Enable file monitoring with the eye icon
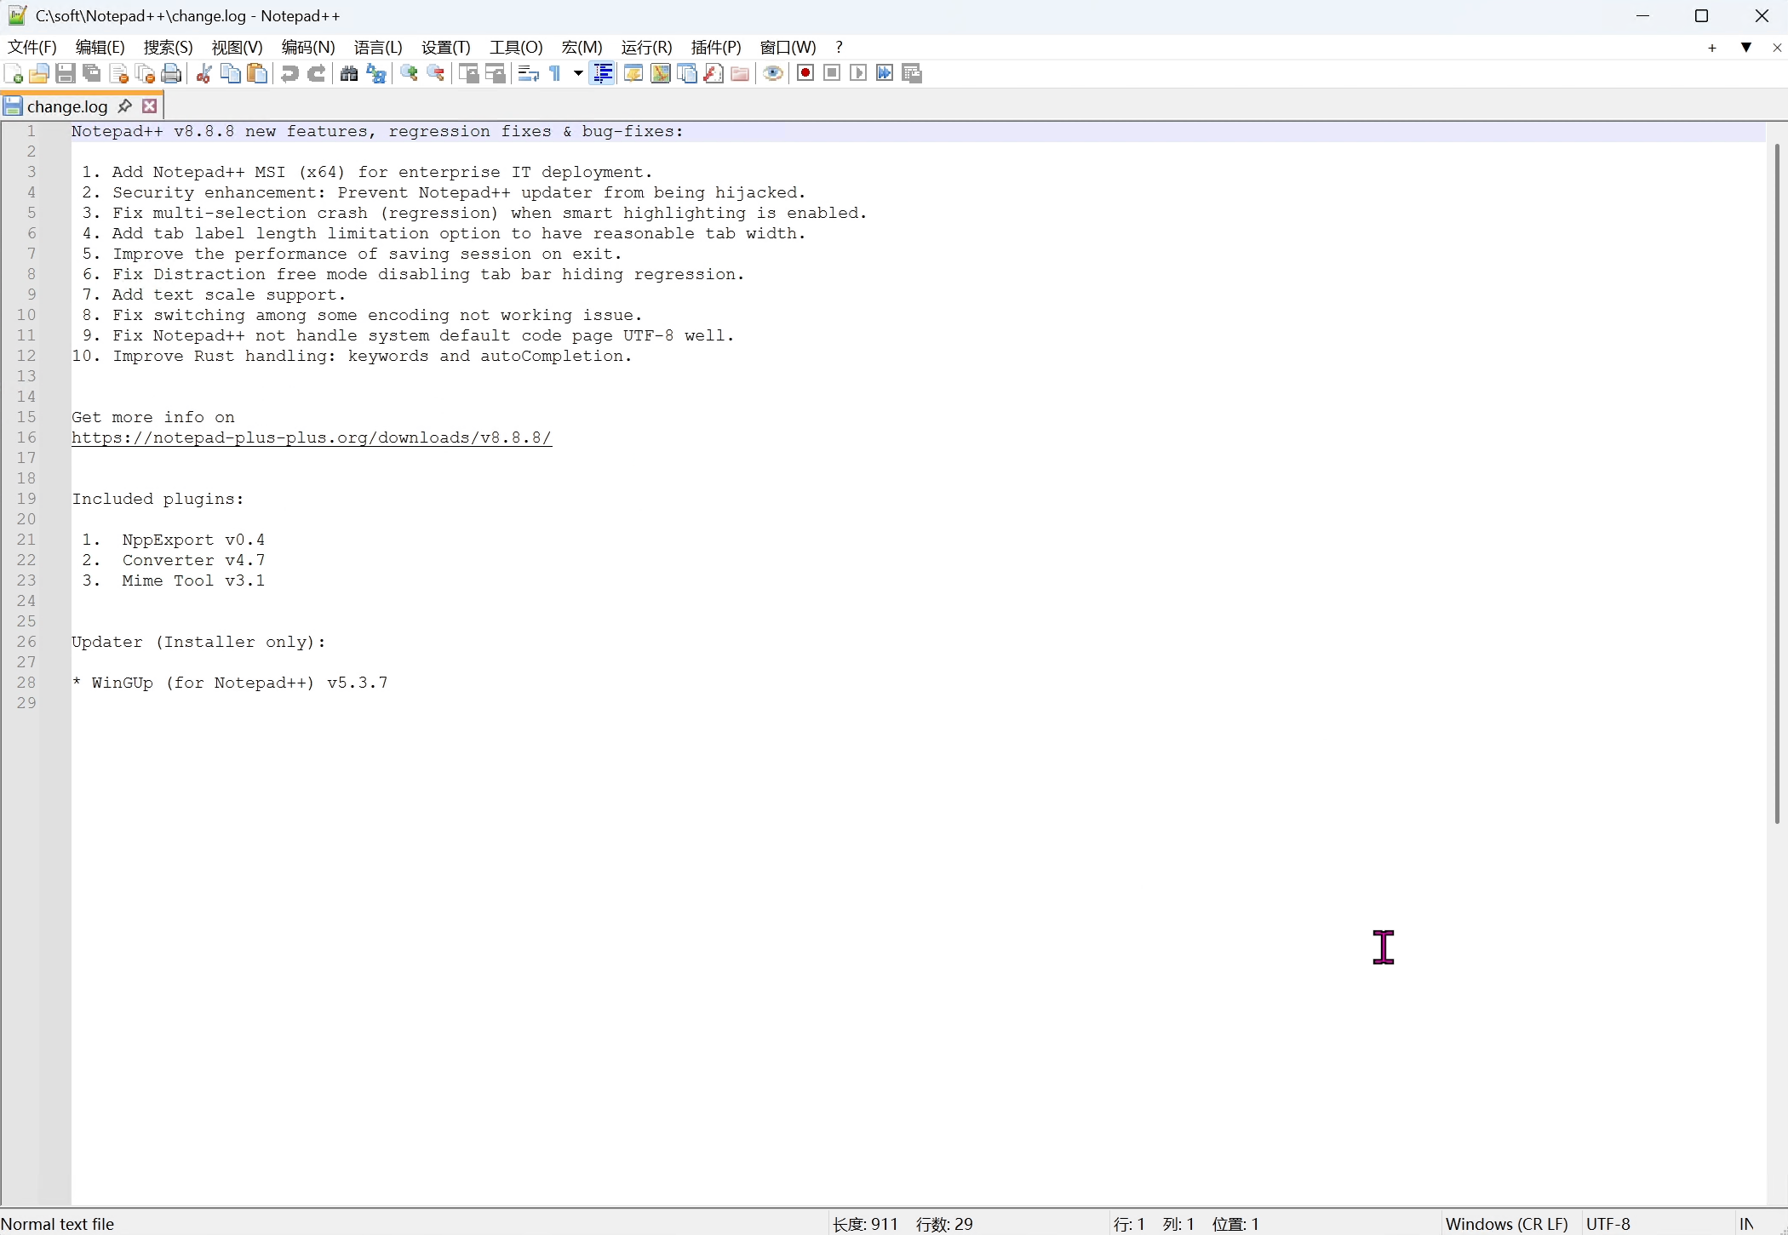This screenshot has width=1788, height=1235. pos(773,74)
